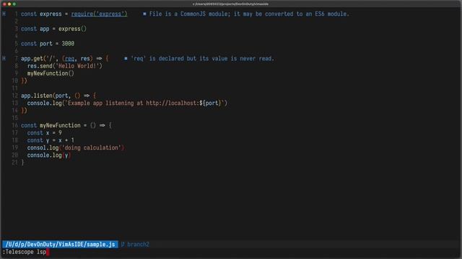
Task: Click misspelled 'consol.log' on line 19
Action: click(x=43, y=147)
